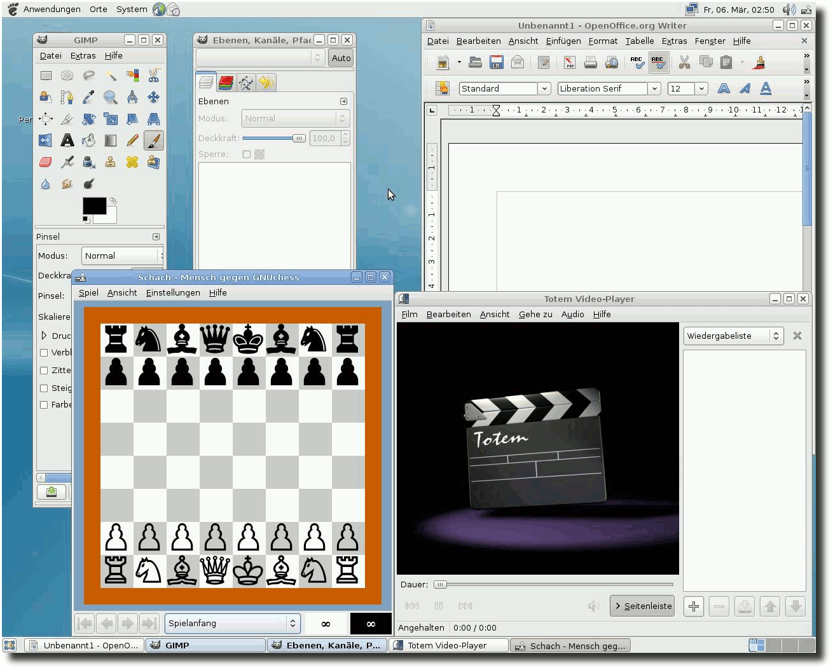This screenshot has width=833, height=670.
Task: Click the black foreground color swatch in GIMP
Action: point(94,206)
